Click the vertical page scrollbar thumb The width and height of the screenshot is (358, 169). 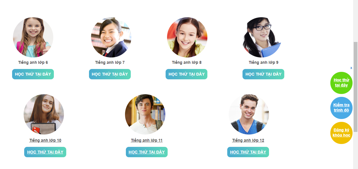tap(355, 86)
